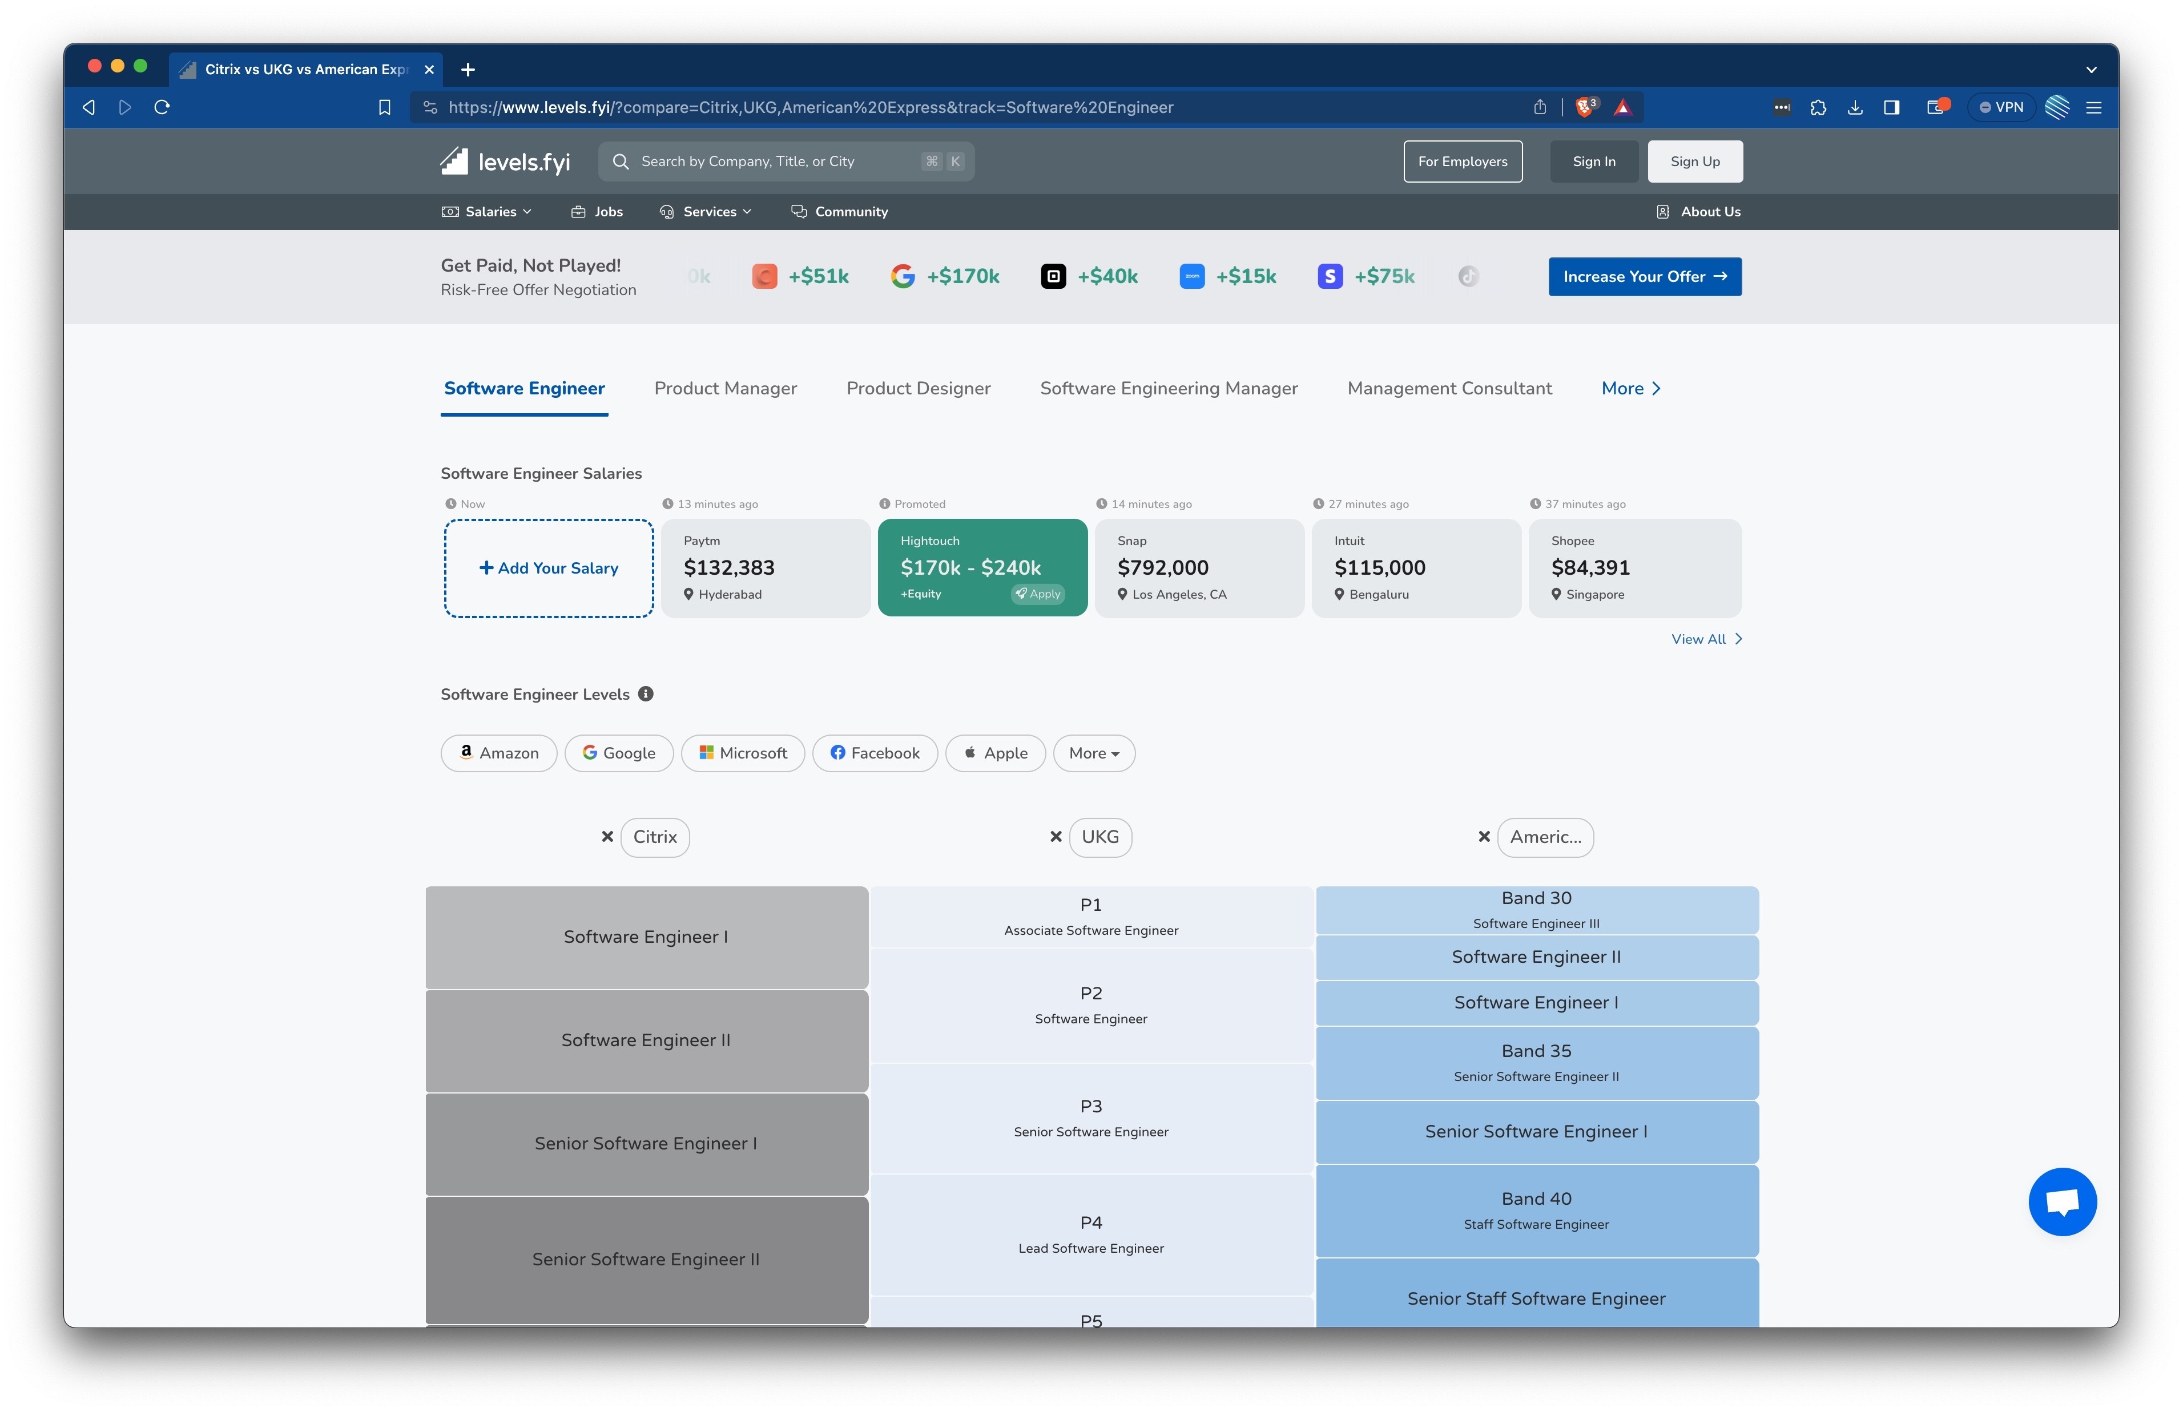The height and width of the screenshot is (1412, 2183).
Task: Click the Band 40 Staff Software Engineer block
Action: (x=1536, y=1211)
